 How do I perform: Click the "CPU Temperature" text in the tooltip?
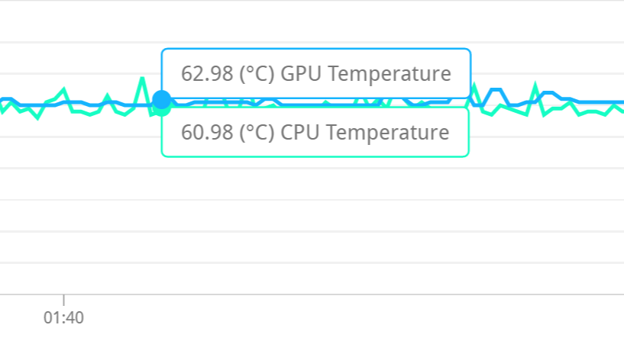click(365, 133)
